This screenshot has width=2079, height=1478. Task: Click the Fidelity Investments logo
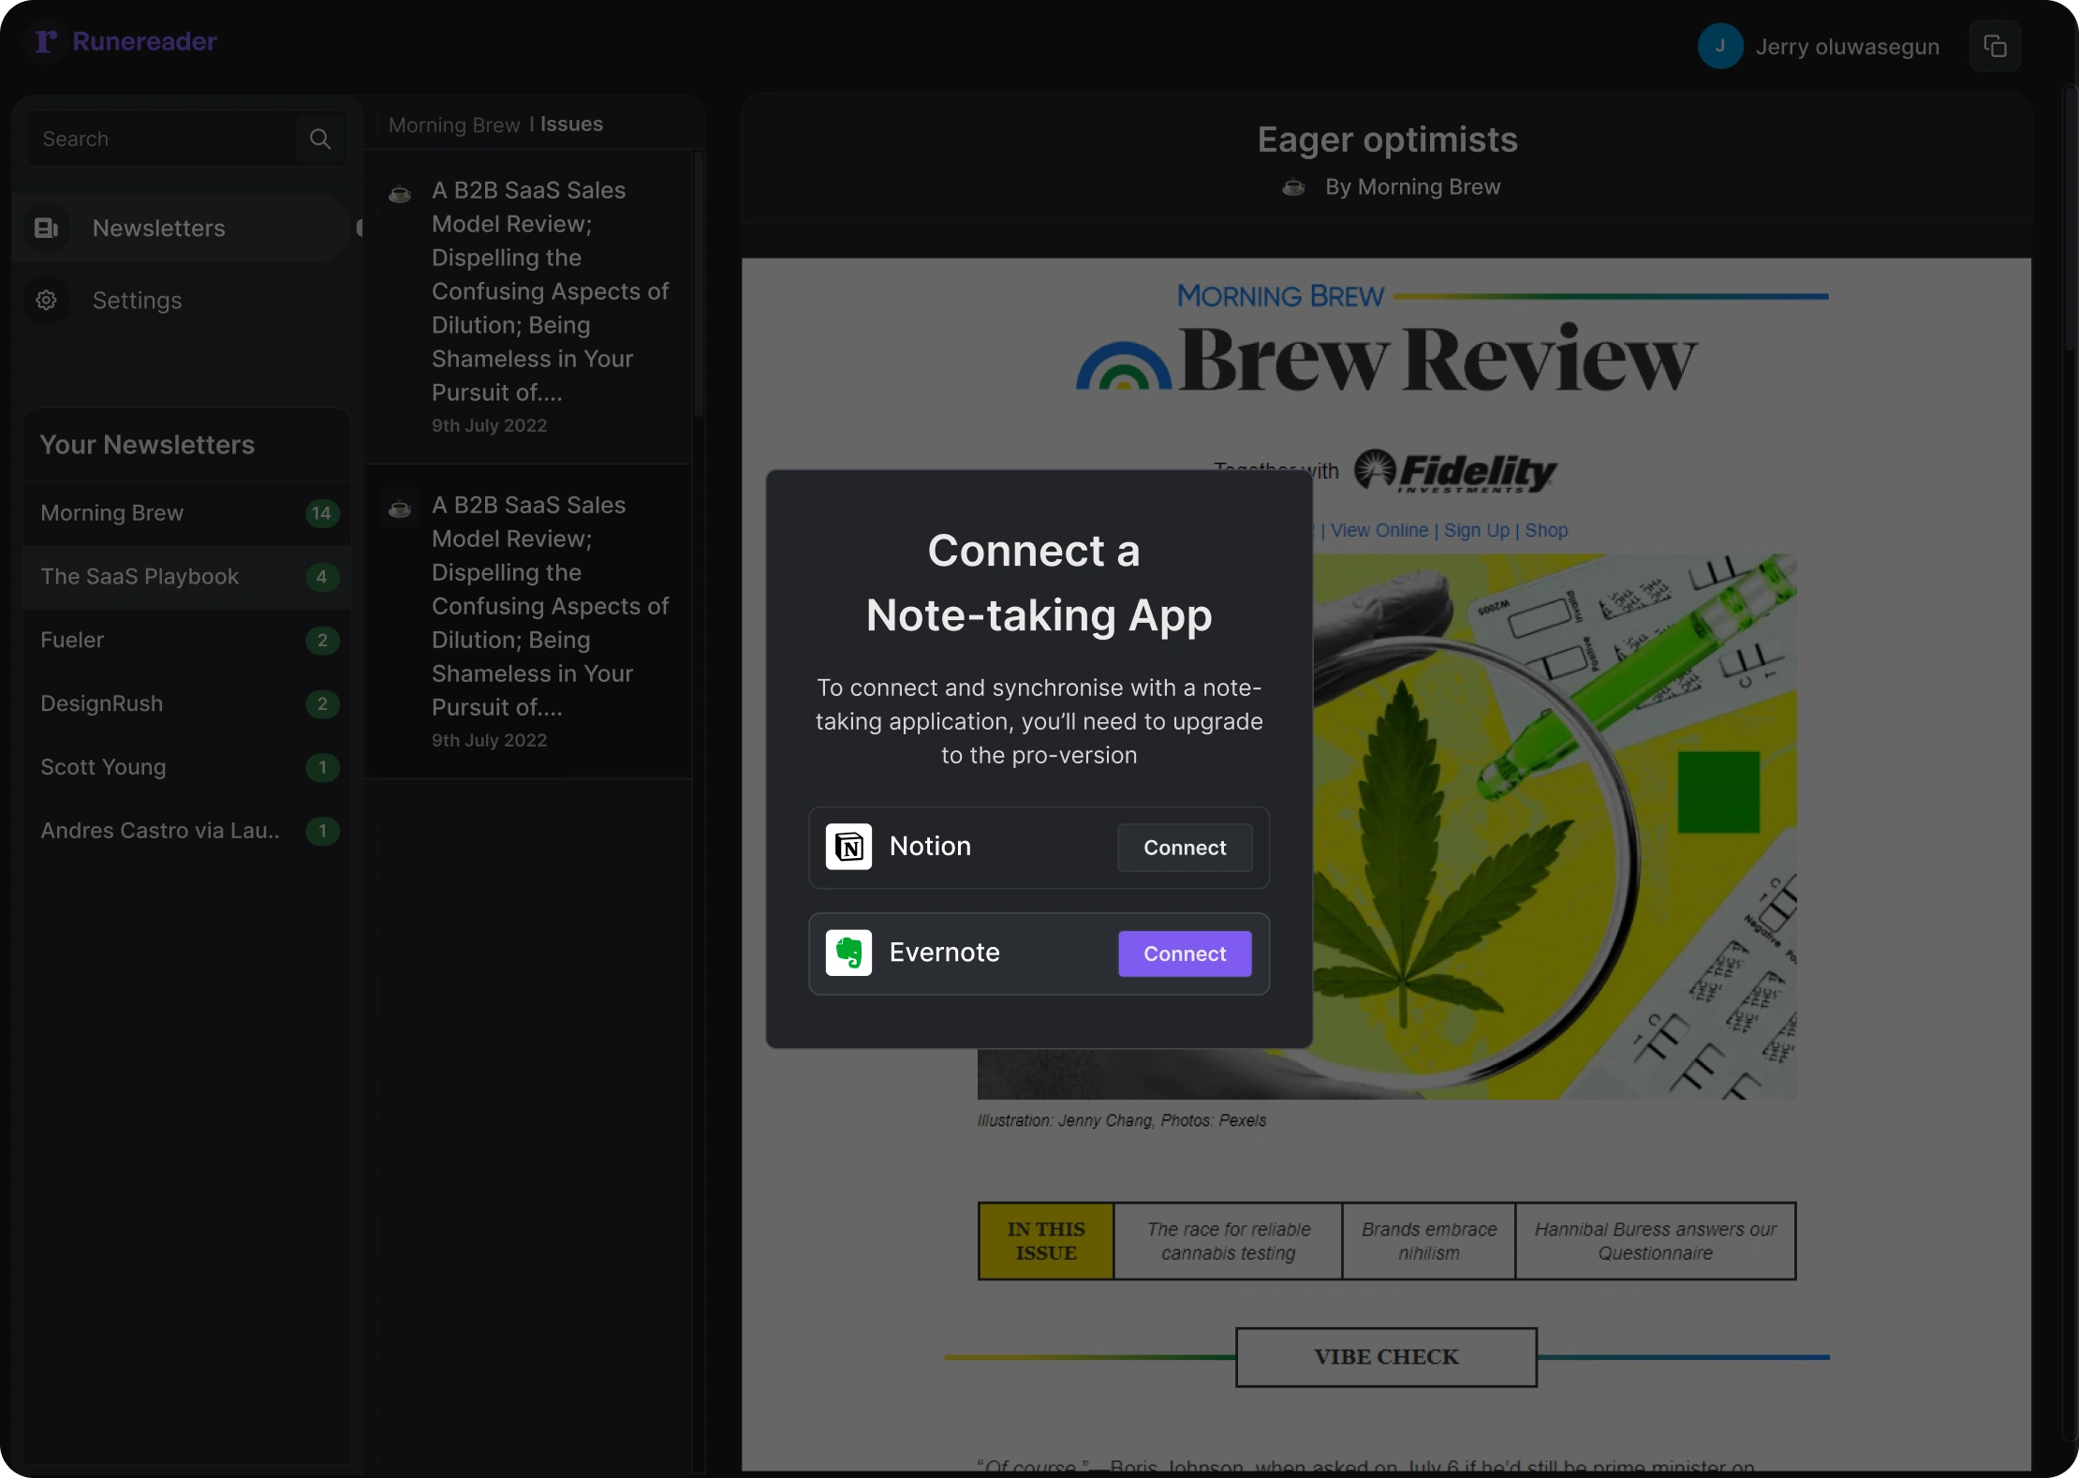point(1454,470)
